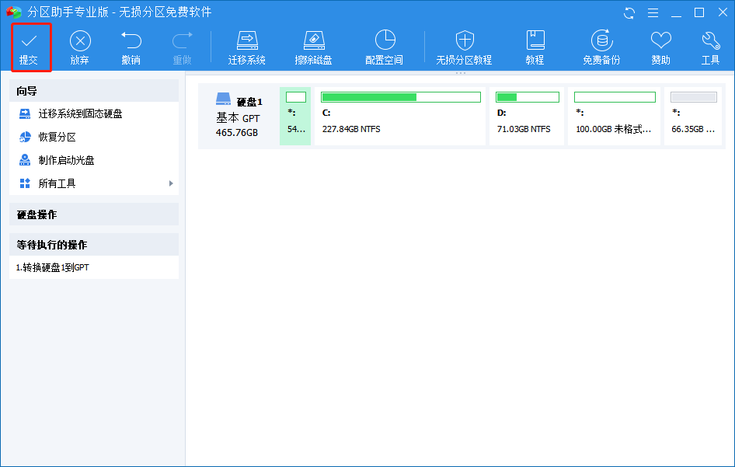Click the app logo in title bar

pos(13,12)
